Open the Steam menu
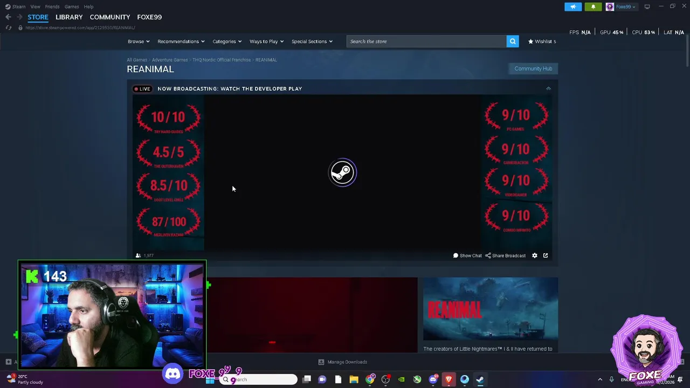 pyautogui.click(x=15, y=6)
